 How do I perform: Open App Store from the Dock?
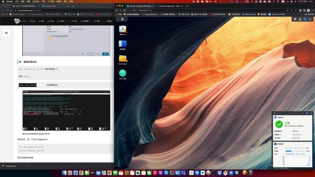click(166, 173)
